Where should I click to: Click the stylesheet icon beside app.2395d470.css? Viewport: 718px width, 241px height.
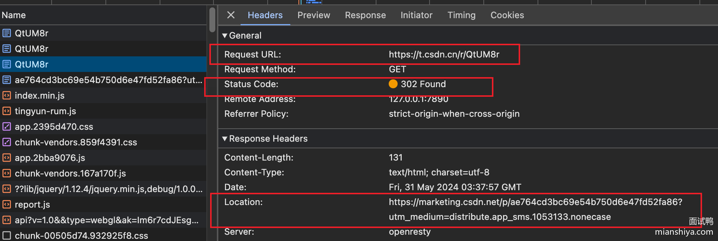click(x=7, y=127)
